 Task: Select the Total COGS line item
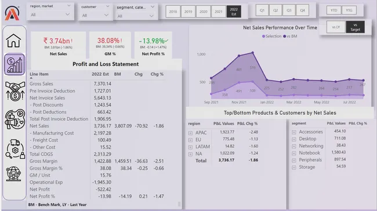coord(41,154)
